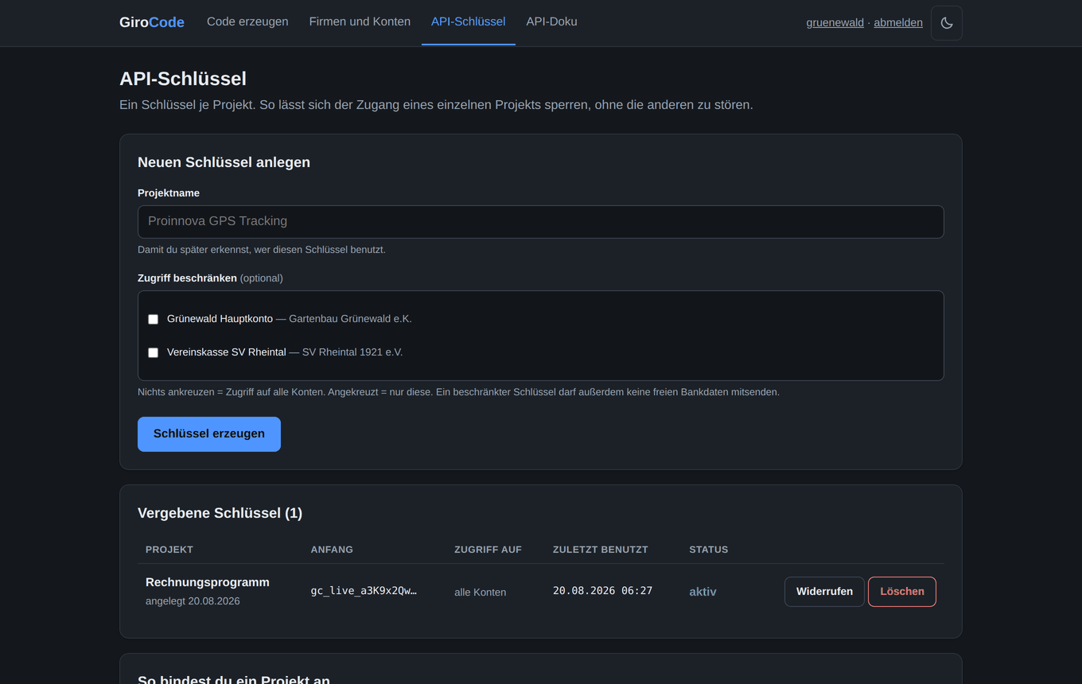The width and height of the screenshot is (1082, 684).
Task: Check the Vereinskasse SV Rheintal checkbox
Action: (x=154, y=352)
